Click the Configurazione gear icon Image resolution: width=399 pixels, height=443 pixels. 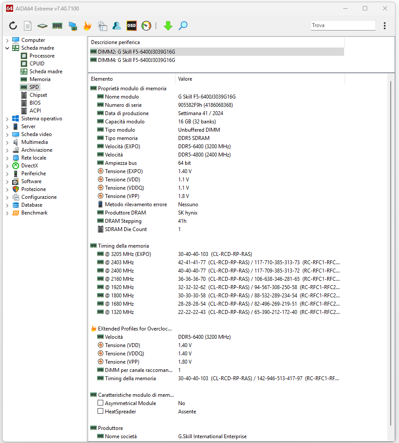coord(16,197)
